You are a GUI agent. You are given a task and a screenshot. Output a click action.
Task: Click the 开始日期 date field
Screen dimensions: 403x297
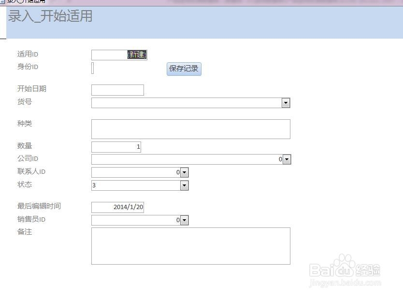[117, 90]
